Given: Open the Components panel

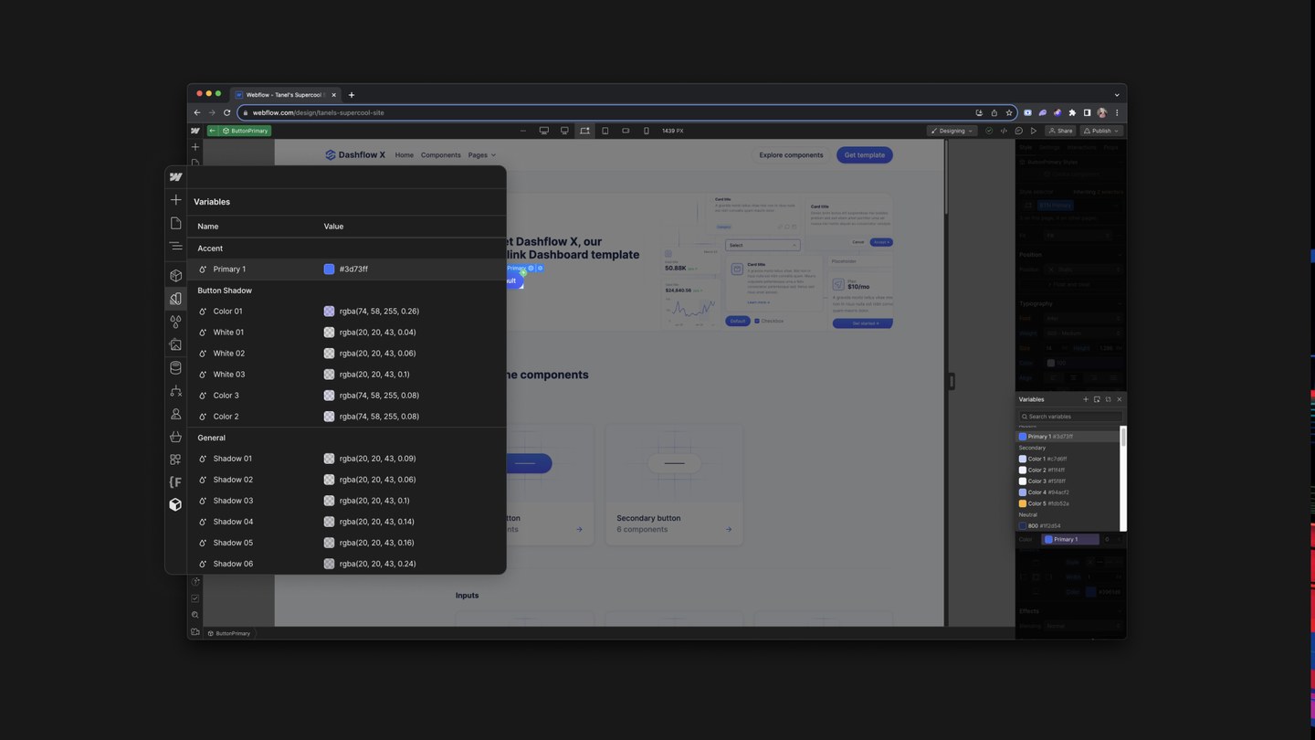Looking at the screenshot, I should coord(175,275).
